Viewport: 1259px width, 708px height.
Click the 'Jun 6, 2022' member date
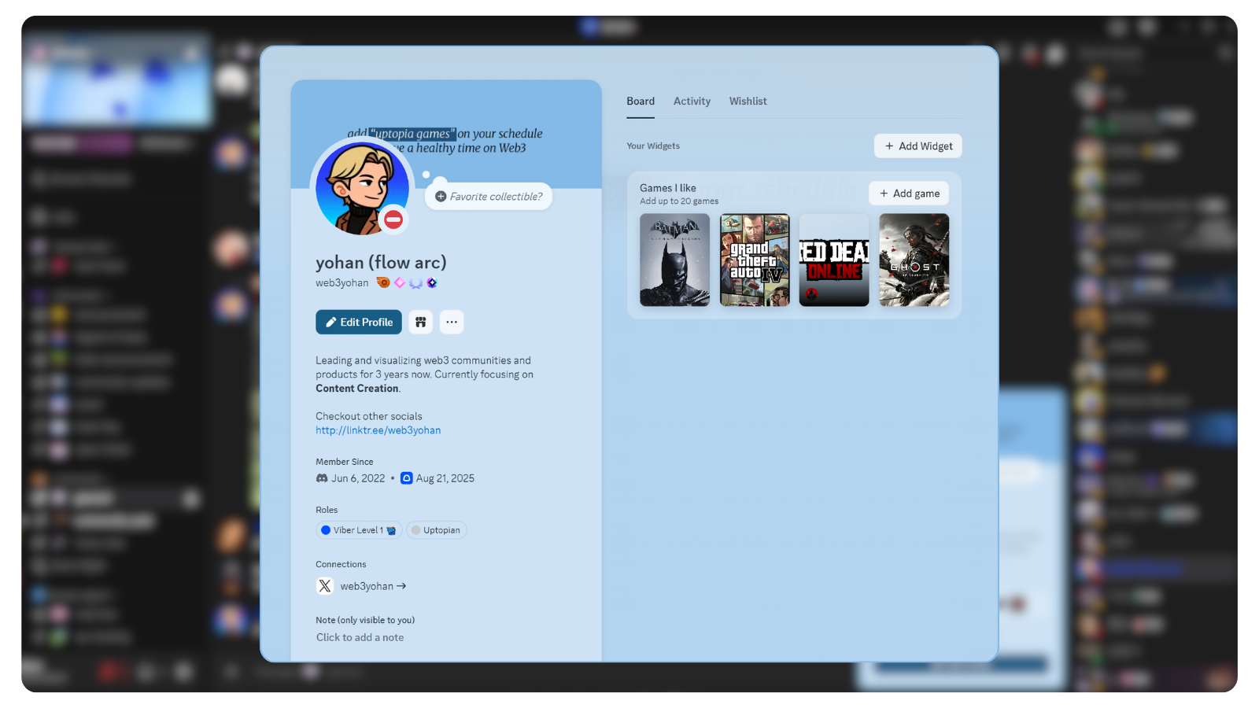coord(358,478)
